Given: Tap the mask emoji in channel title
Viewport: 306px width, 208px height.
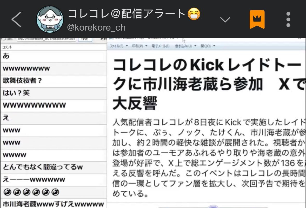Looking at the screenshot, I should (194, 14).
